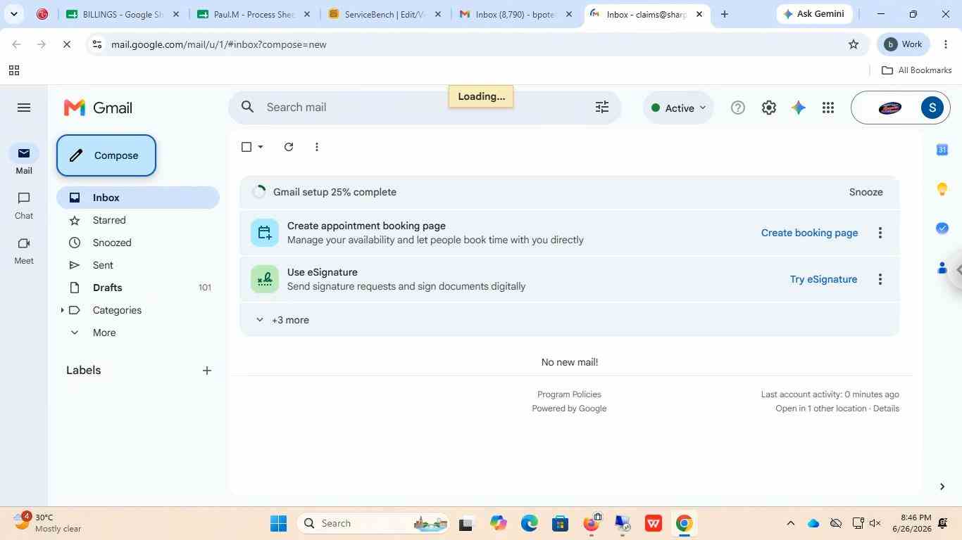Image resolution: width=962 pixels, height=540 pixels.
Task: Open the select options dropdown arrow beside checkbox
Action: 261,147
